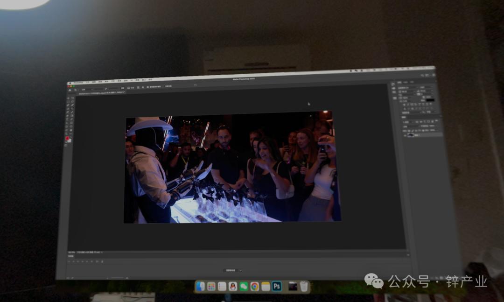Screen dimensions: 504x302
Task: Launch Google Chrome from the Dock
Action: [254, 286]
